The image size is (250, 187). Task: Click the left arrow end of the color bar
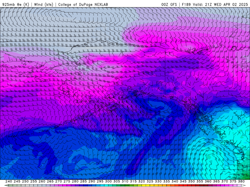(x=7, y=185)
